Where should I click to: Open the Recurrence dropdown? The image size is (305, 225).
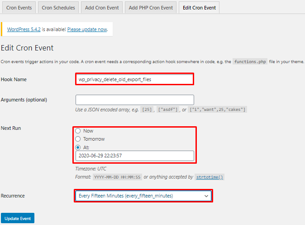tap(143, 196)
